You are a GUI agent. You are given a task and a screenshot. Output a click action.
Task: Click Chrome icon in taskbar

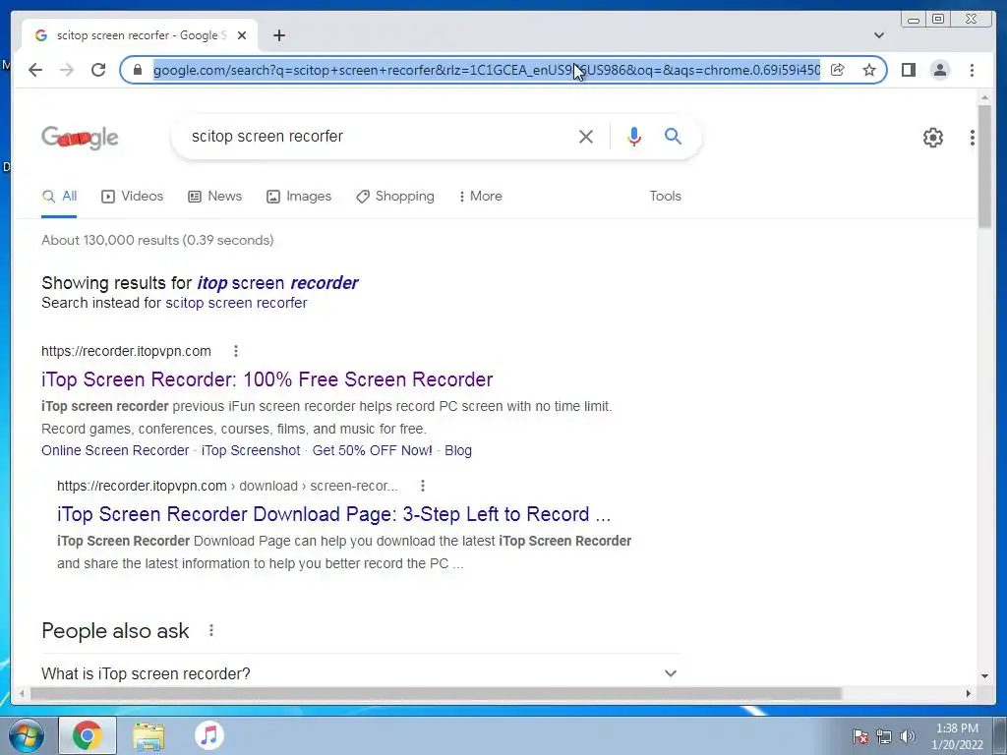[88, 735]
